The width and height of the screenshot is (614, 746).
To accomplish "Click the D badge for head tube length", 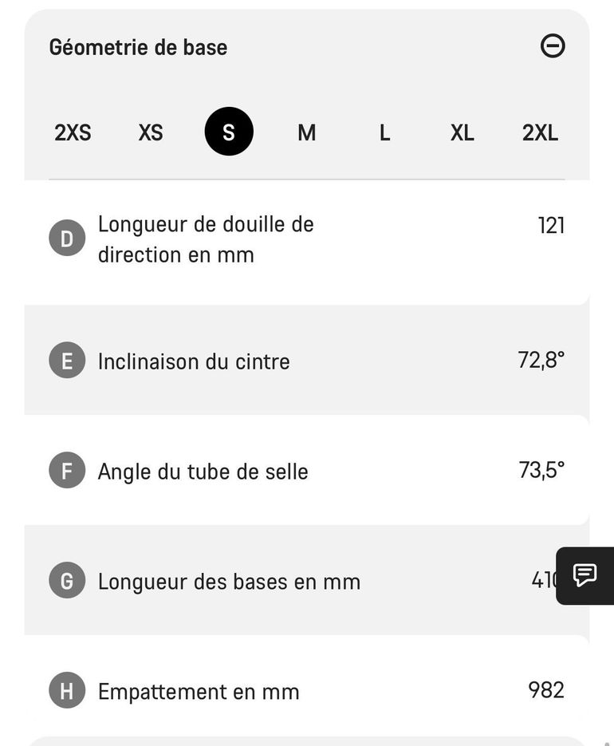I will pos(67,238).
